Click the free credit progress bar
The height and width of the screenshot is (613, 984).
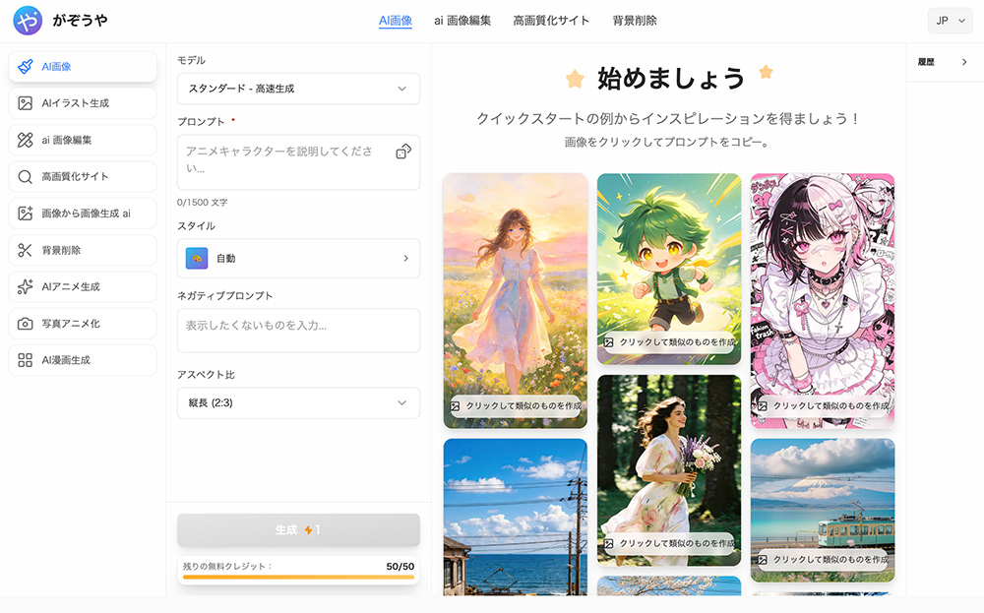298,578
